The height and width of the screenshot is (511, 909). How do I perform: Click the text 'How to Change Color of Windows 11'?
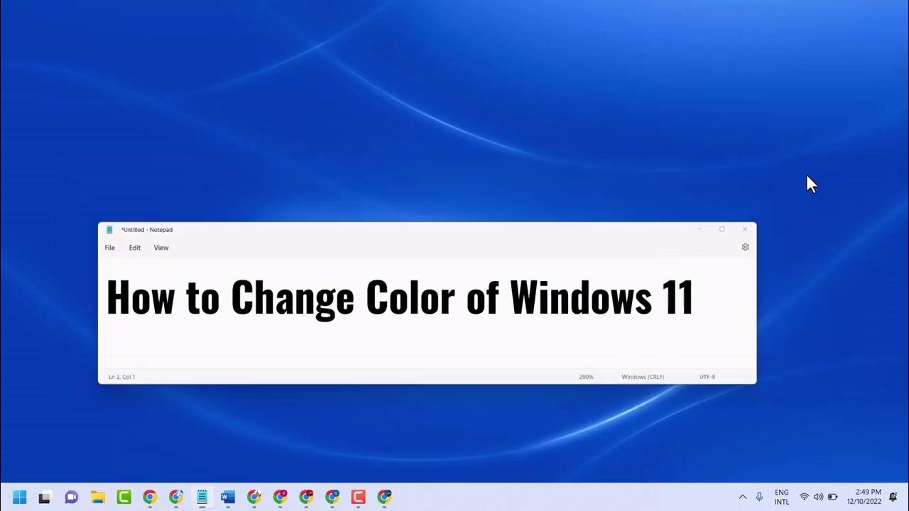pos(400,297)
